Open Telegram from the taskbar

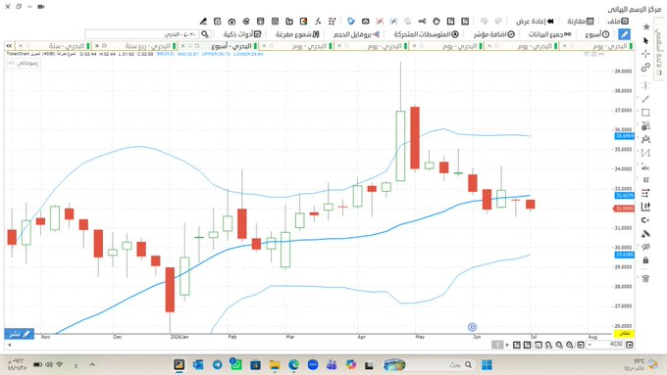point(218,365)
